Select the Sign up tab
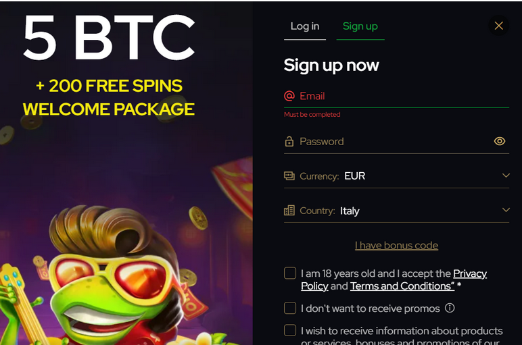522x345 pixels. click(360, 26)
